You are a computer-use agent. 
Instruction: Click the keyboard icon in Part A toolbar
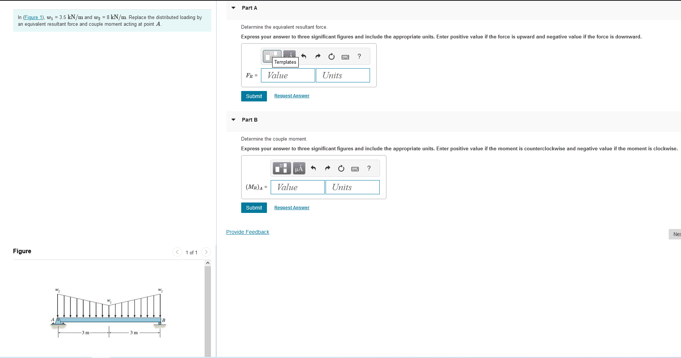[x=345, y=56]
